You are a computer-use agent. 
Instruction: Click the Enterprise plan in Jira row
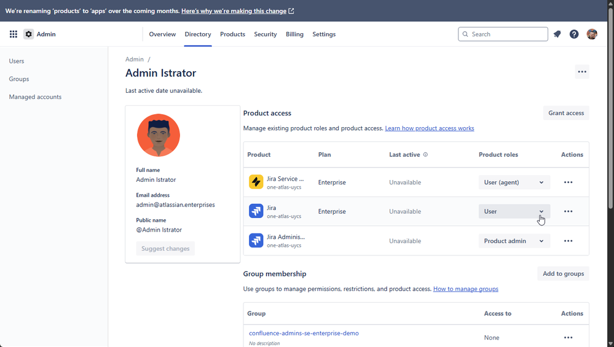click(332, 211)
